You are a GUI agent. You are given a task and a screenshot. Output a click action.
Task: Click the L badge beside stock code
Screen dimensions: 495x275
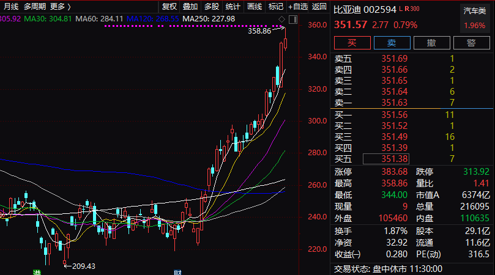[x=401, y=9]
